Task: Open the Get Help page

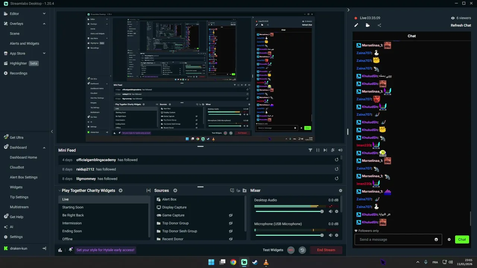Action: coord(16,217)
